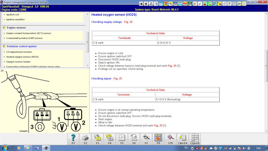Click the Checking supply voltage heading
This screenshot has height=151, width=268.
tap(106, 22)
